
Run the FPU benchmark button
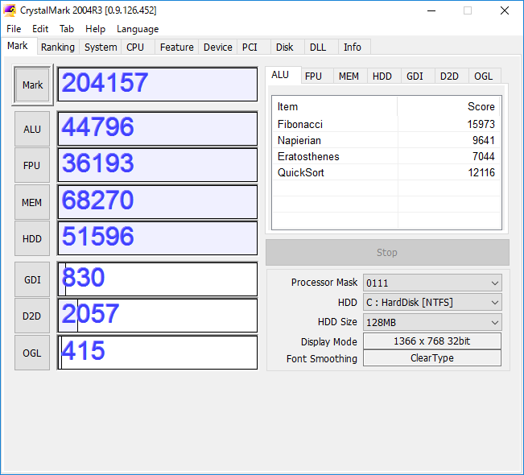[32, 166]
